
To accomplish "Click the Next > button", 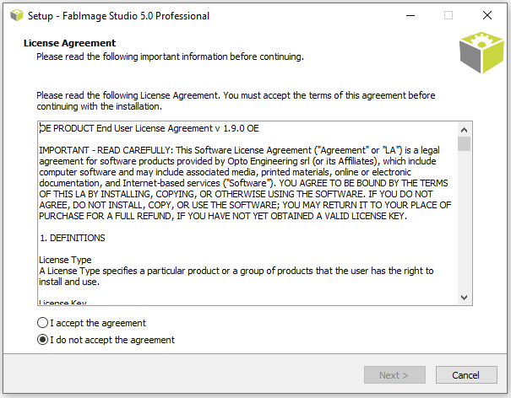I will pyautogui.click(x=394, y=375).
